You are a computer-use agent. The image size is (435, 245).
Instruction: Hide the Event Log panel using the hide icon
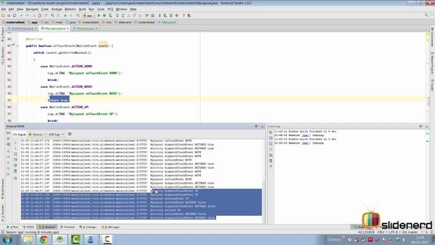[x=427, y=127]
